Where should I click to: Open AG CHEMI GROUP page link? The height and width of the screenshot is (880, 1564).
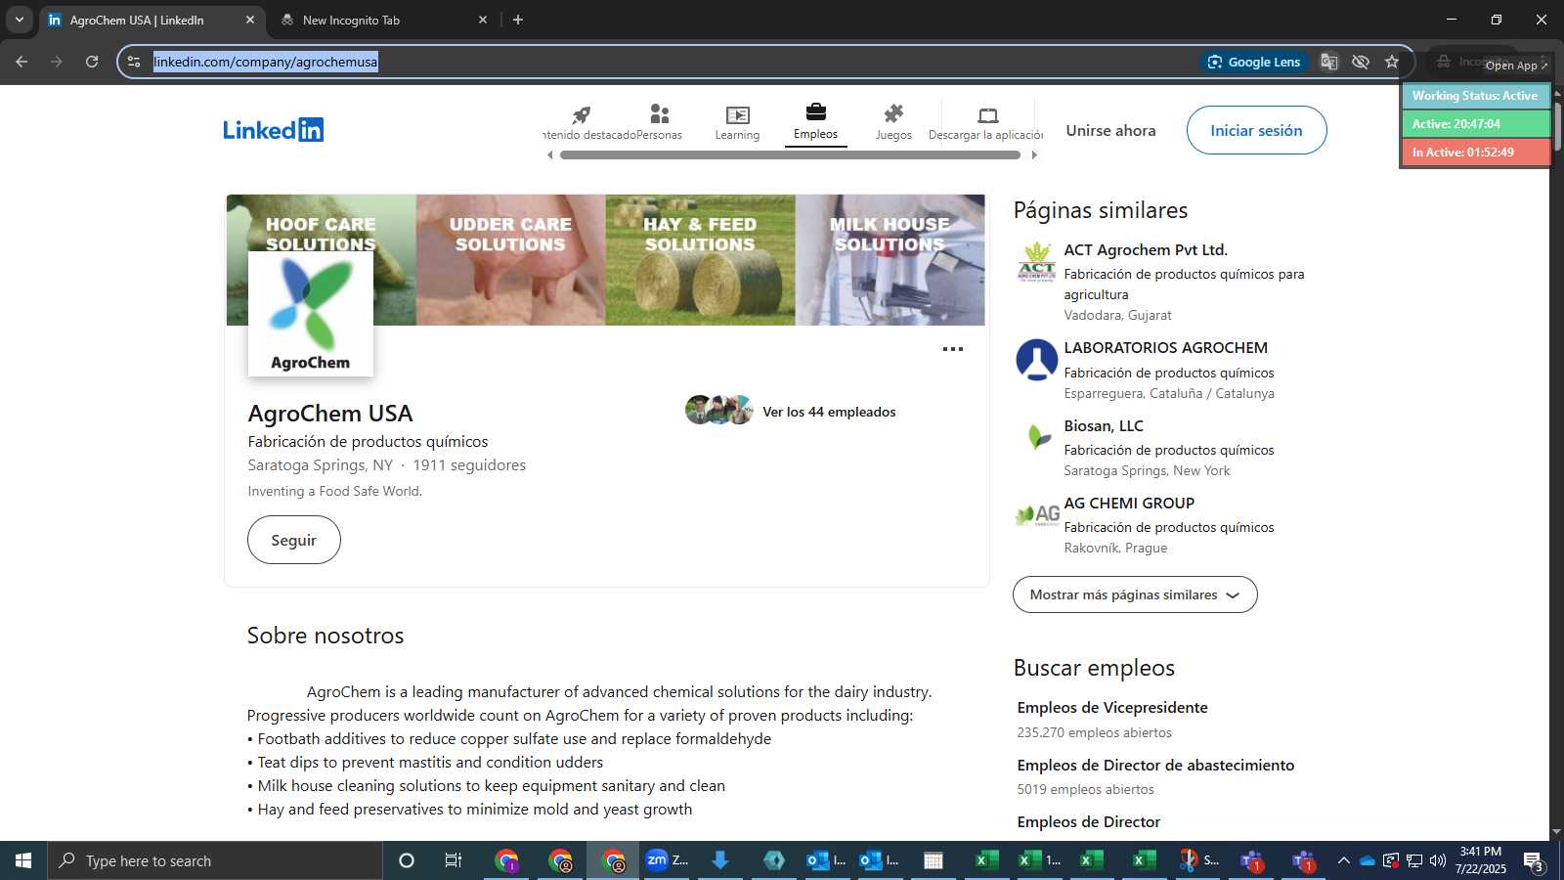[x=1129, y=503]
